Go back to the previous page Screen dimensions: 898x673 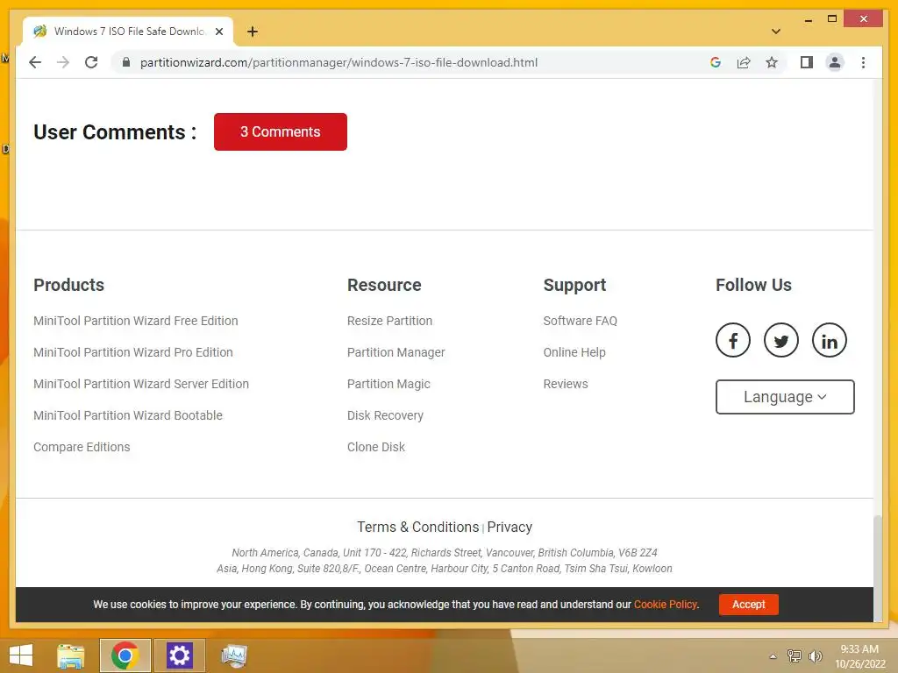point(35,62)
